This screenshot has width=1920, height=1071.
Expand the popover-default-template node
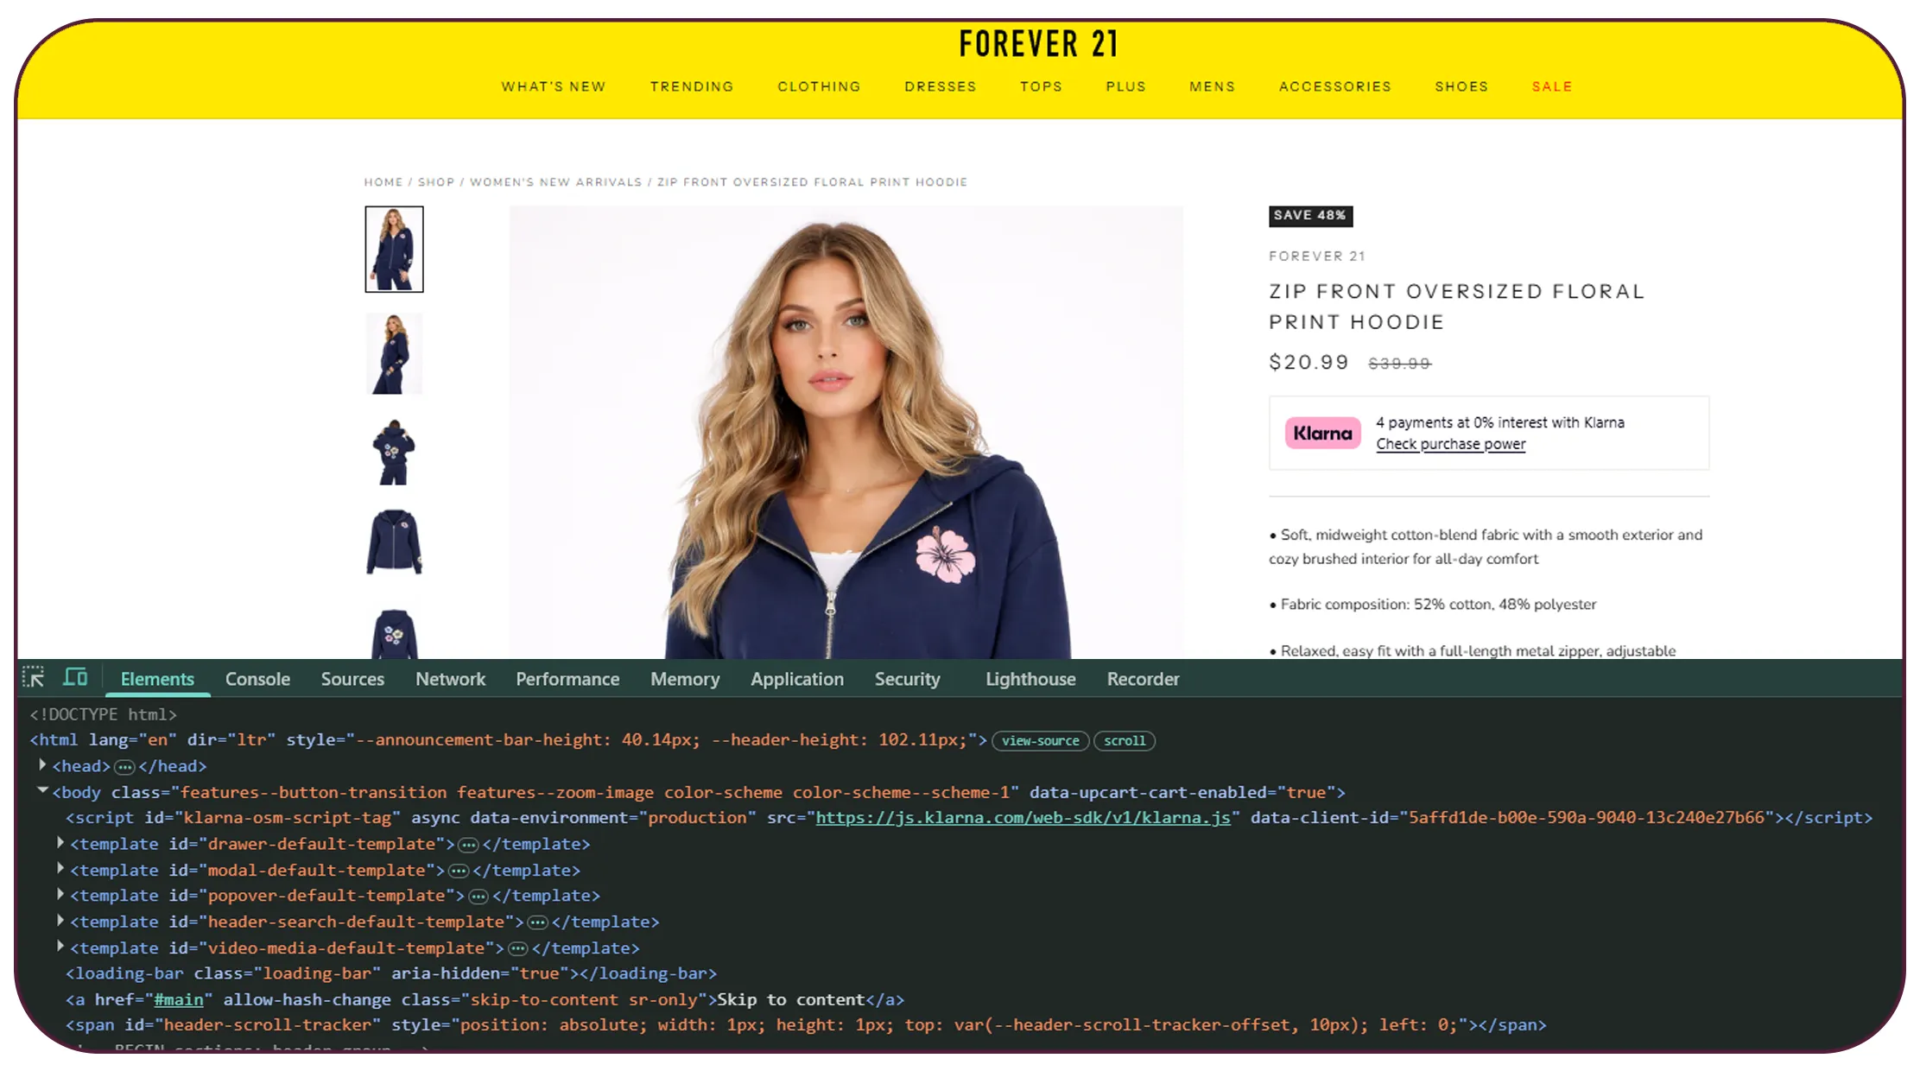(60, 895)
